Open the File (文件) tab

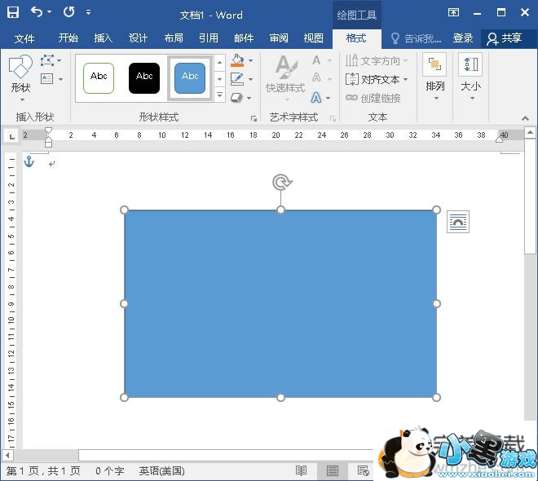point(24,38)
